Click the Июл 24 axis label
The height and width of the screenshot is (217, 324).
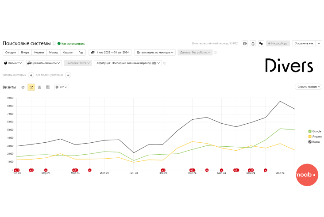[280, 173]
